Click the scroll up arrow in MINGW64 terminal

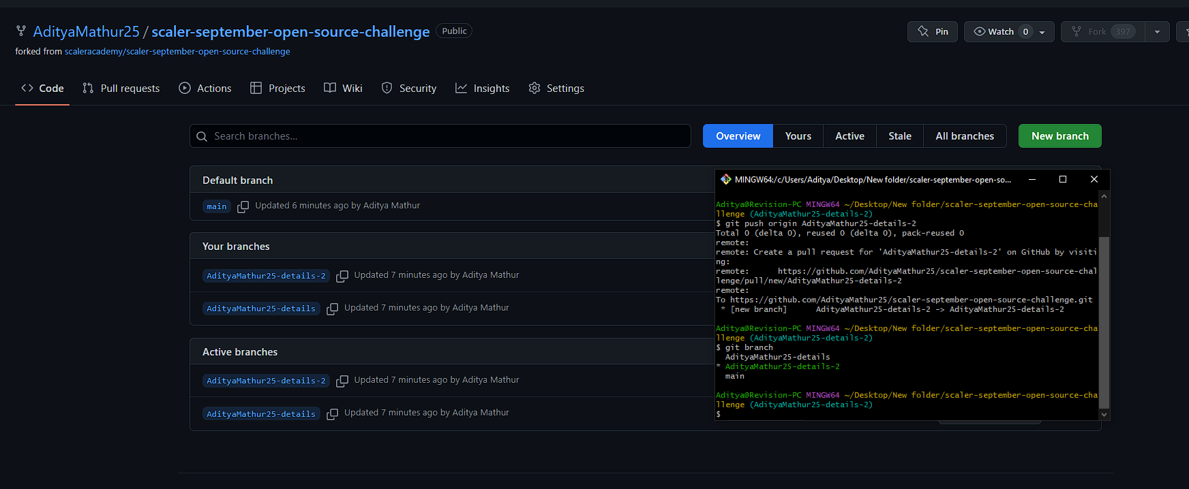[1104, 195]
